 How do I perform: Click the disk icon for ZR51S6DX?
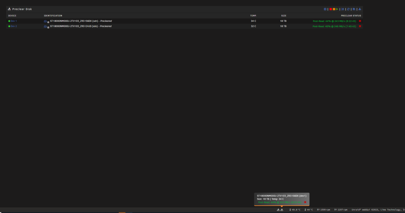[x=45, y=21]
